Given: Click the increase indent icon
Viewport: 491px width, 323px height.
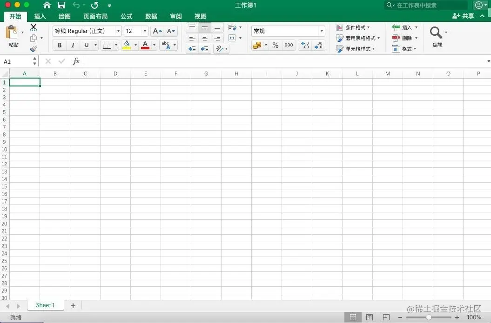Looking at the screenshot, I should pos(205,49).
